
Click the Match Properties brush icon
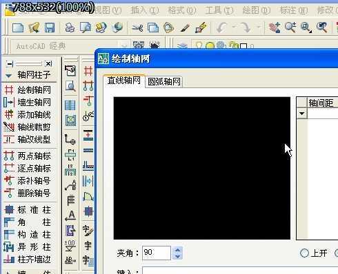pos(185,28)
